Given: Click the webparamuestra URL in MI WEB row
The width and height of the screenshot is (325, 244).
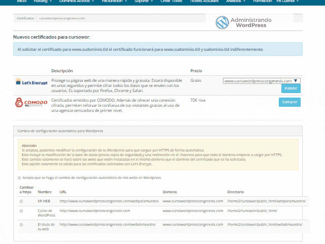Looking at the screenshot, I should click(x=109, y=201).
